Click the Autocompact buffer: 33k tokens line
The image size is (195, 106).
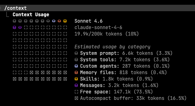133,98
